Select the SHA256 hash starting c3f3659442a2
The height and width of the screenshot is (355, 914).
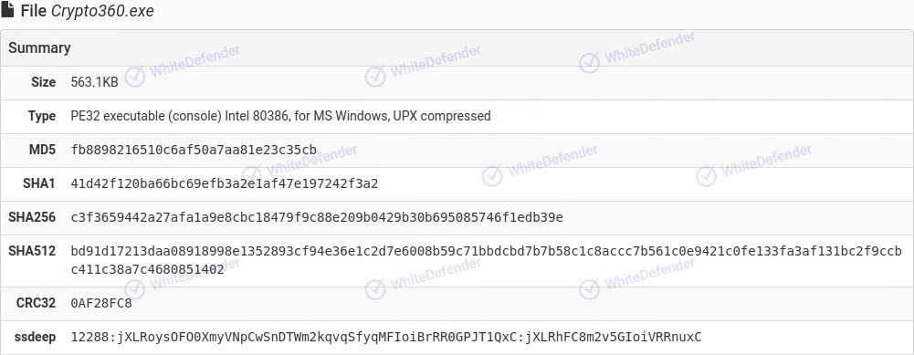tap(317, 217)
